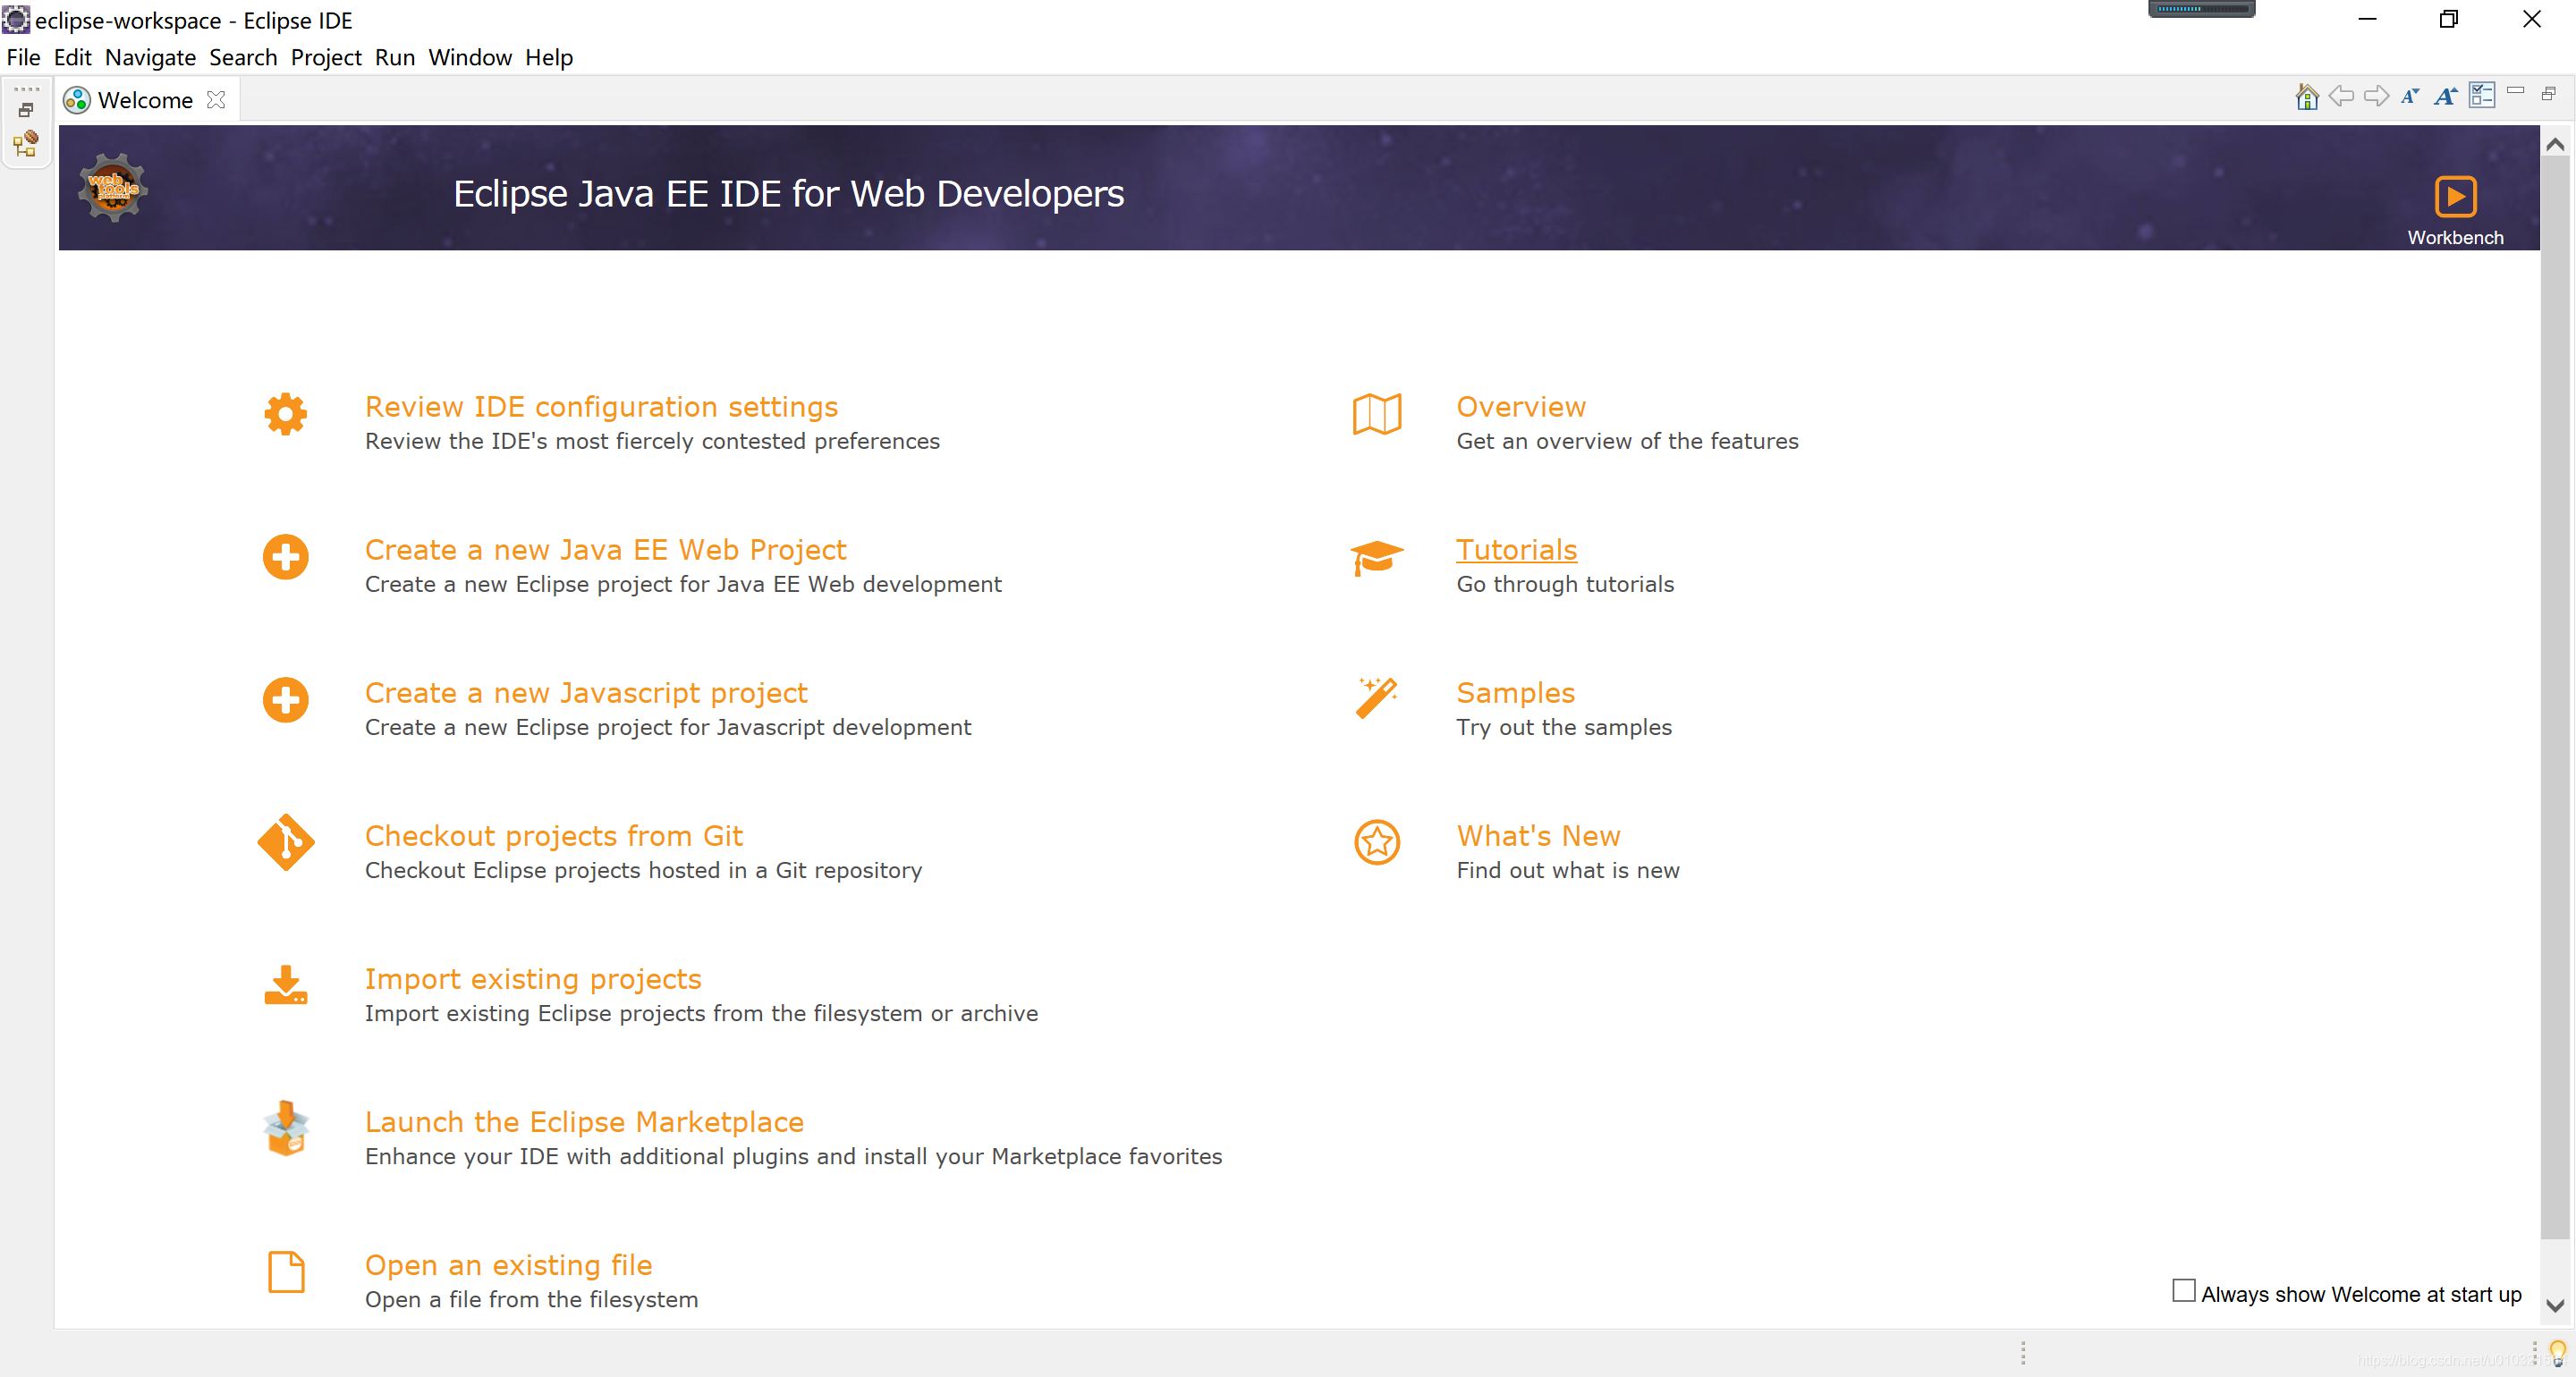Screen dimensions: 2576x1377
Task: Click the Home icon on the Welcome toolbar
Action: pos(2307,96)
